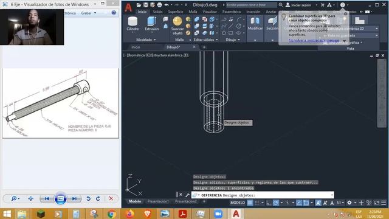This screenshot has width=389, height=219.
Task: Click the Estructura alámbrica 2D visual style label
Action: pos(170,55)
